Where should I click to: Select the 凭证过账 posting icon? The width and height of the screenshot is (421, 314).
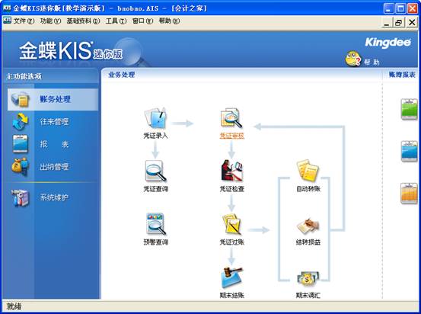click(231, 224)
